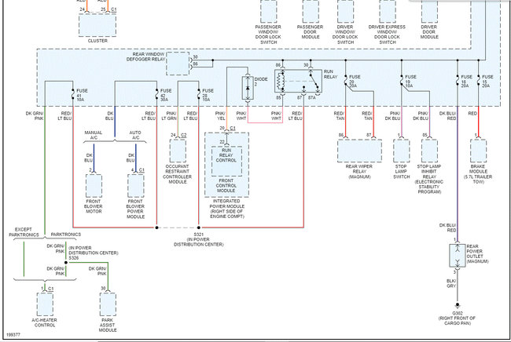Viewport: 511px width, 342px height.
Task: Click the REAR WINDOW DEFOGGER RELAY text
Action: (145, 56)
